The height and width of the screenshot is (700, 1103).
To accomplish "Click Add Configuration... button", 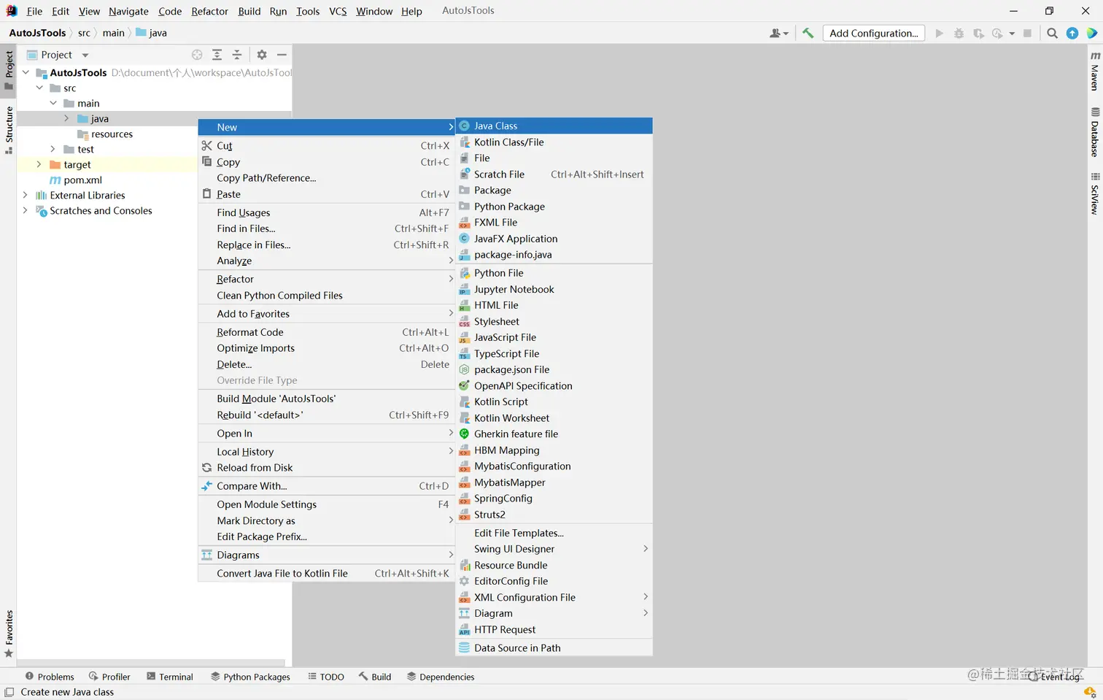I will [x=873, y=33].
